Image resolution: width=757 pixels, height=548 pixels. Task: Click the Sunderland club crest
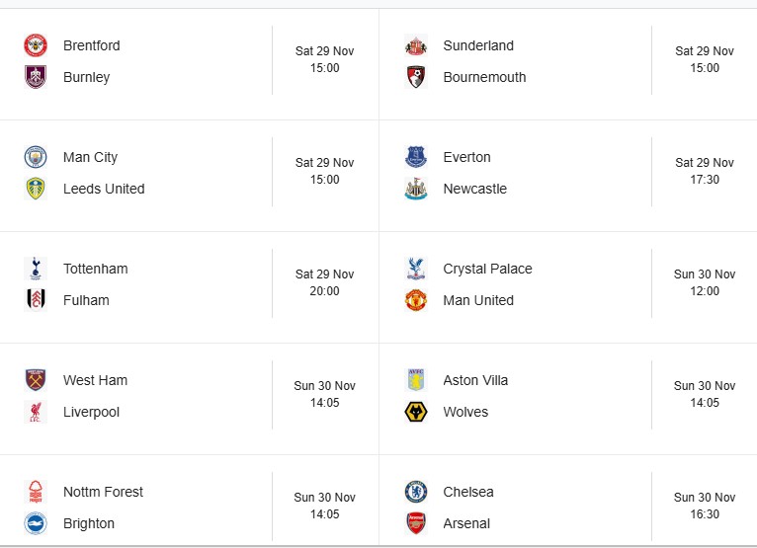pyautogui.click(x=416, y=45)
